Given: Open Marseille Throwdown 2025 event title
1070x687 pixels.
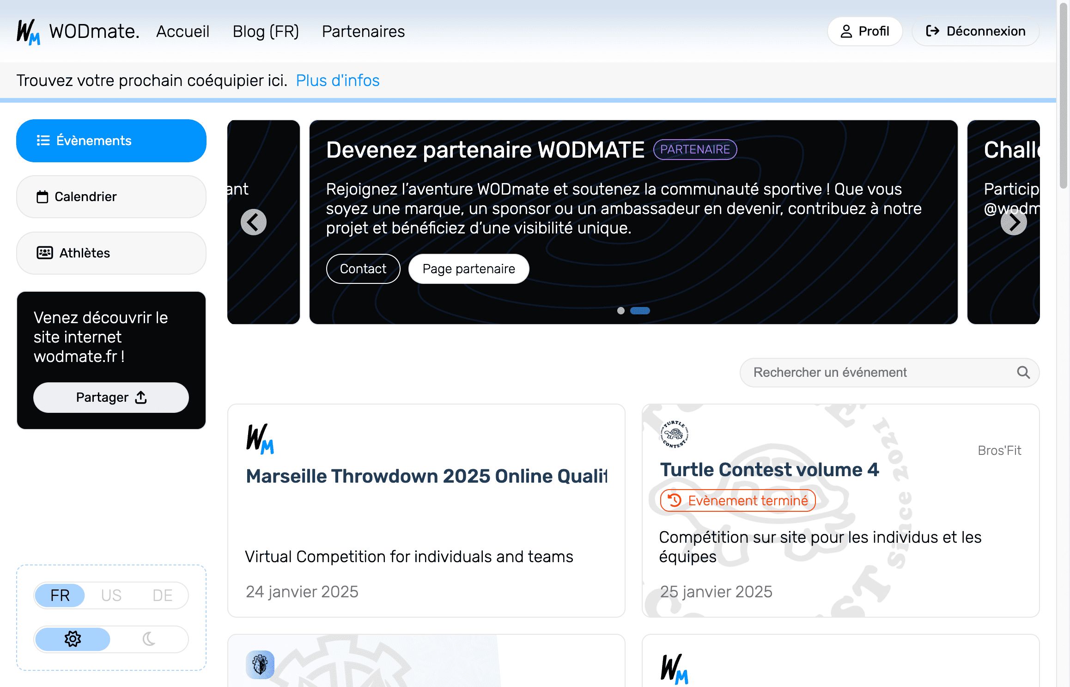Looking at the screenshot, I should 426,476.
